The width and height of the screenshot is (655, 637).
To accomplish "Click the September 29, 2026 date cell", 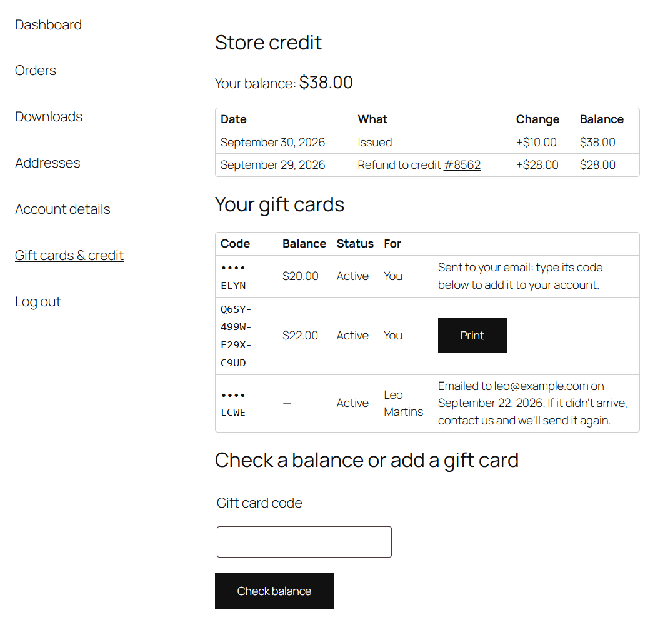I will click(272, 165).
